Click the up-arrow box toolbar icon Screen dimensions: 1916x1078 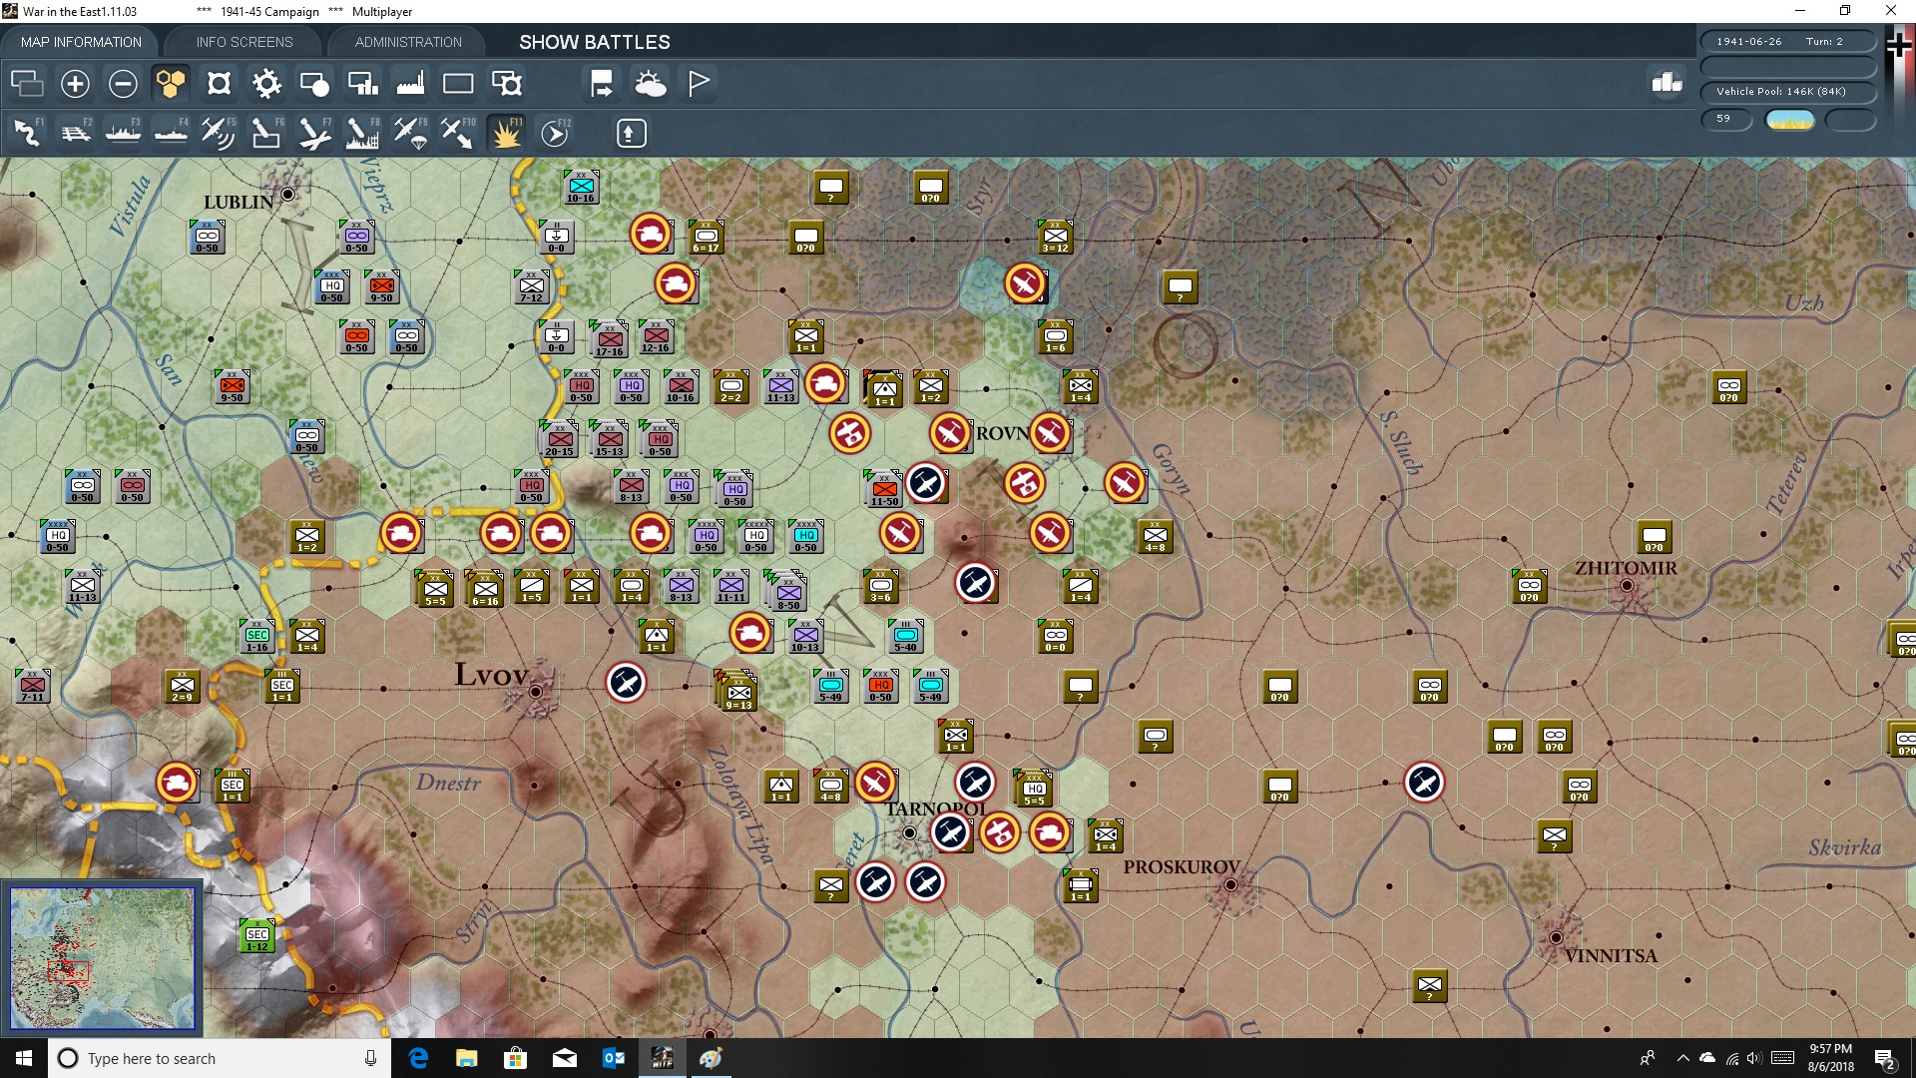tap(631, 133)
